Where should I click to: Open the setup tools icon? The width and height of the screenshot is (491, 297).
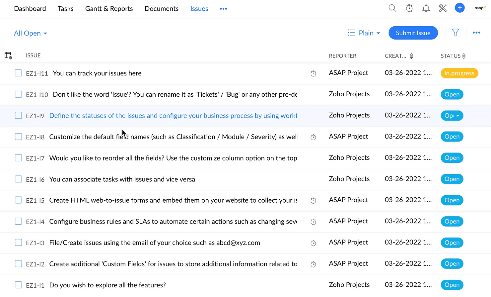click(x=443, y=8)
